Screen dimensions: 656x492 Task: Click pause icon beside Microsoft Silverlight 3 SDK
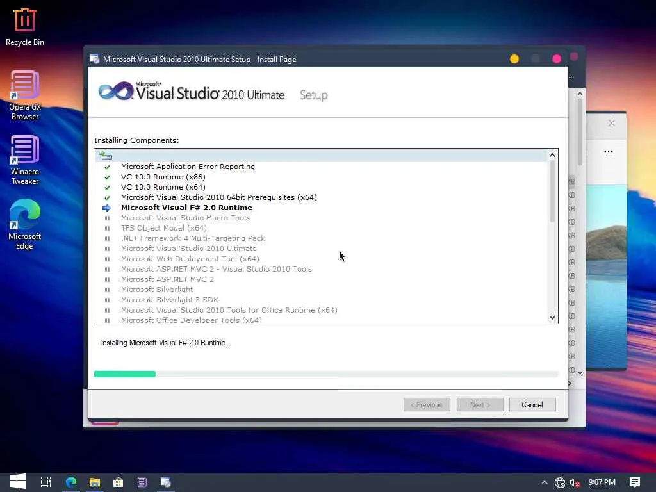pyautogui.click(x=107, y=300)
